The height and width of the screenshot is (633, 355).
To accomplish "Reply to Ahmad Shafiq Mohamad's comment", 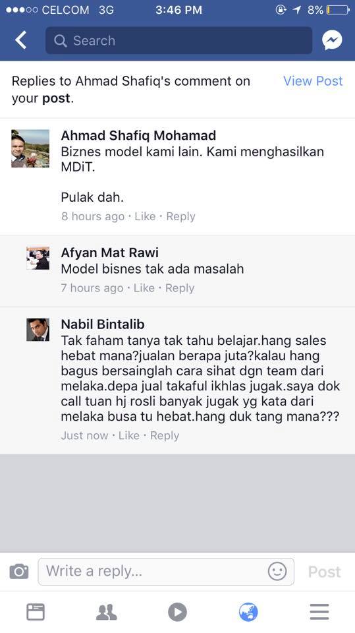I will (180, 216).
